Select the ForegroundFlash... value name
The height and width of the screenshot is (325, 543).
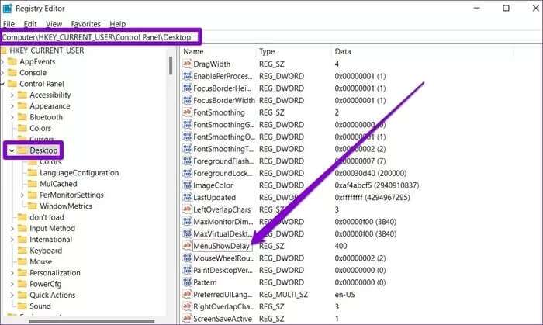223,161
